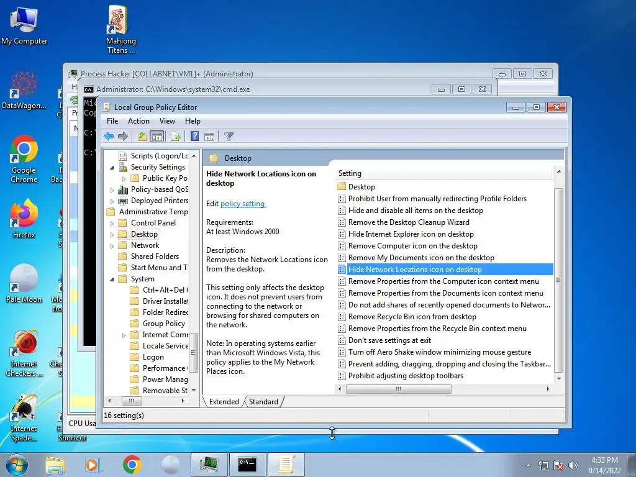This screenshot has width=636, height=477.
Task: Open the Google Chrome desktop shortcut
Action: click(24, 160)
